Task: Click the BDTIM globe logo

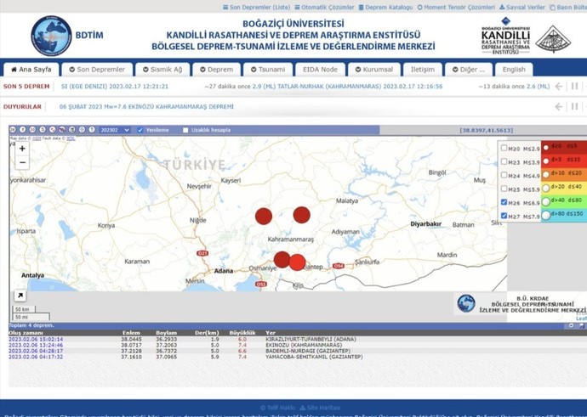Action: (51, 36)
